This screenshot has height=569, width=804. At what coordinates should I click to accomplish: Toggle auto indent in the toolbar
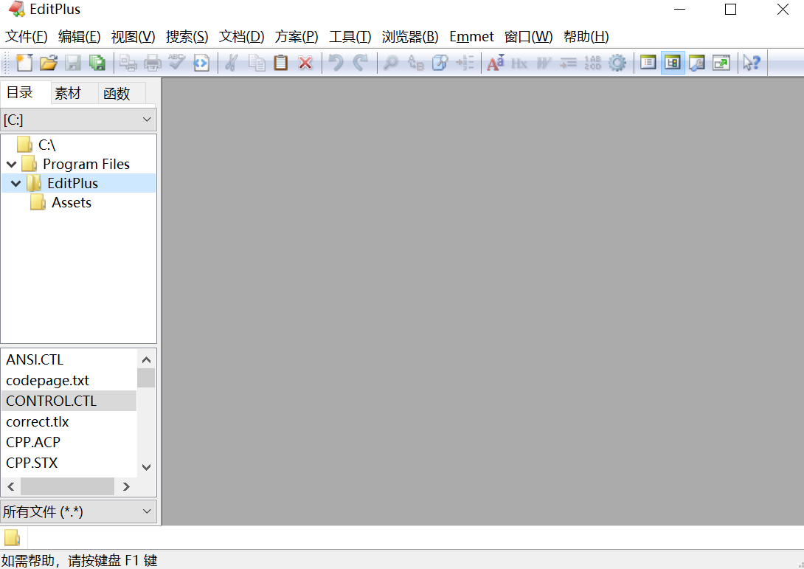568,63
